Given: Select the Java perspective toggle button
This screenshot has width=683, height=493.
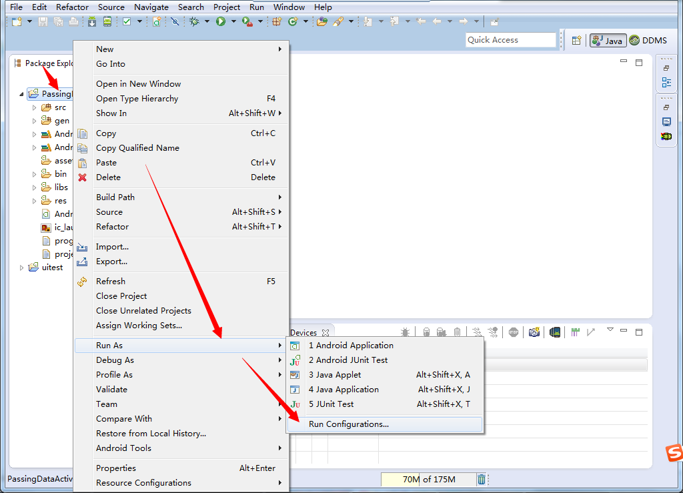Looking at the screenshot, I should tap(608, 41).
